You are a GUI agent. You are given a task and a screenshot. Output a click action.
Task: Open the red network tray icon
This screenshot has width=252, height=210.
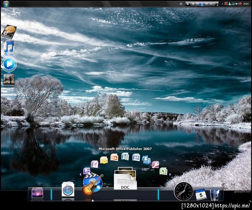pyautogui.click(x=240, y=4)
